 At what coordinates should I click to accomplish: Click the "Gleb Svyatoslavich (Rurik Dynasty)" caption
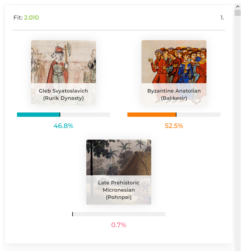(x=64, y=94)
